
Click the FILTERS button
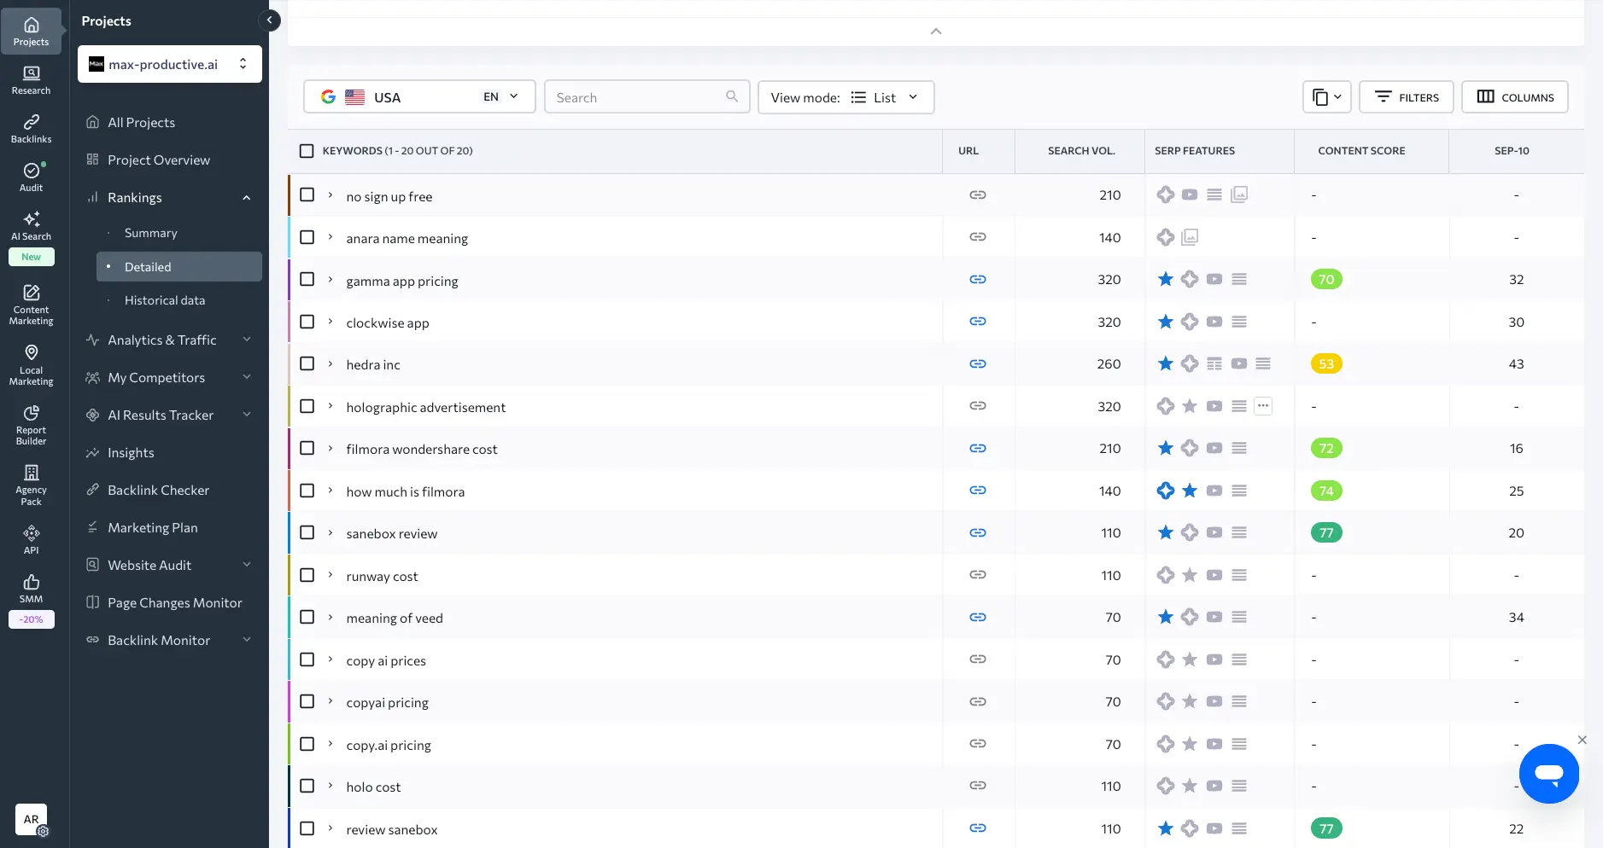pos(1407,96)
